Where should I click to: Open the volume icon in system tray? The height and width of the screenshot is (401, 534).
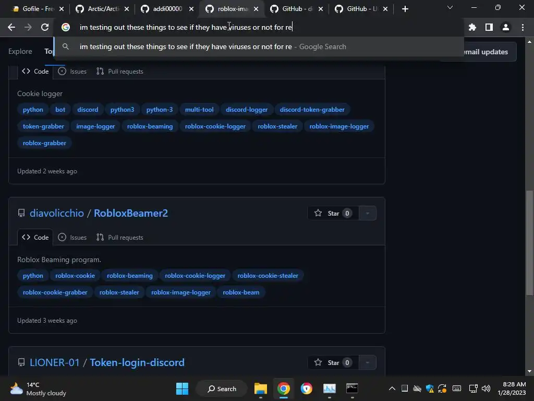486,388
